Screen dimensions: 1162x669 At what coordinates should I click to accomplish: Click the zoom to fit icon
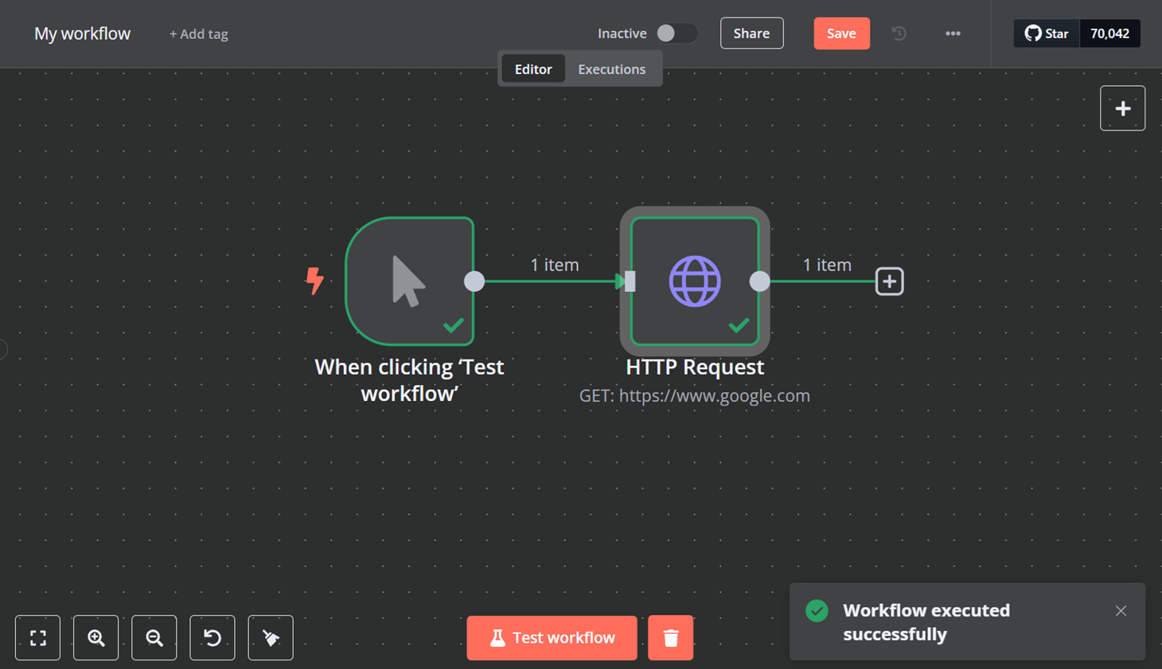click(37, 637)
